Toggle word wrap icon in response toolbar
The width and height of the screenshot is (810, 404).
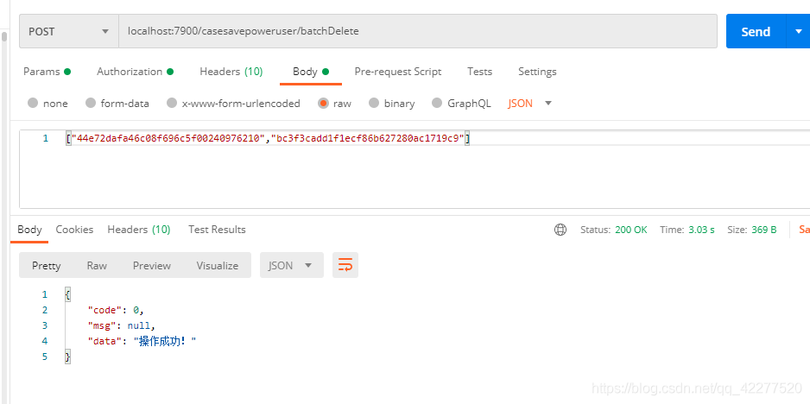345,265
